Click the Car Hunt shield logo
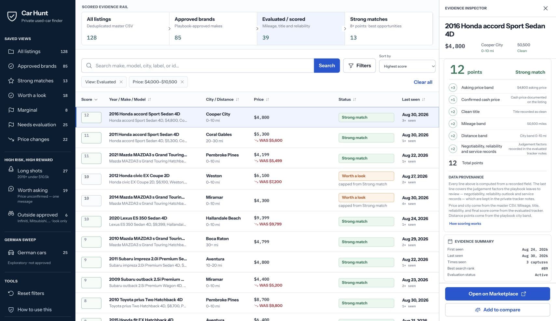Viewport: 556px width, 321px height. [x=12, y=16]
